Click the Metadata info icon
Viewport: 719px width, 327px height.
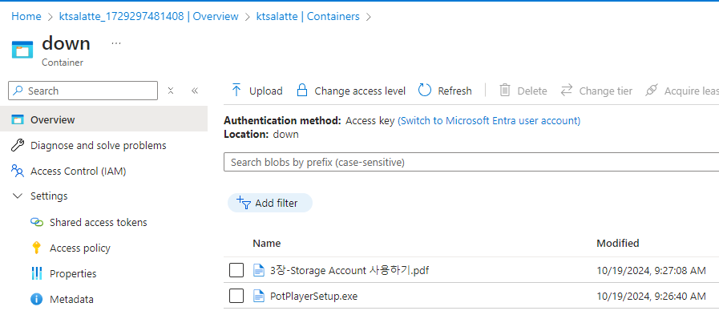point(36,299)
